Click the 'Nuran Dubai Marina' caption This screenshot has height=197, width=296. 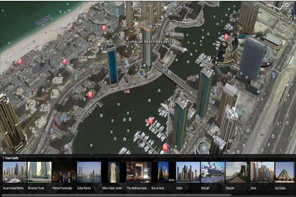click(13, 188)
